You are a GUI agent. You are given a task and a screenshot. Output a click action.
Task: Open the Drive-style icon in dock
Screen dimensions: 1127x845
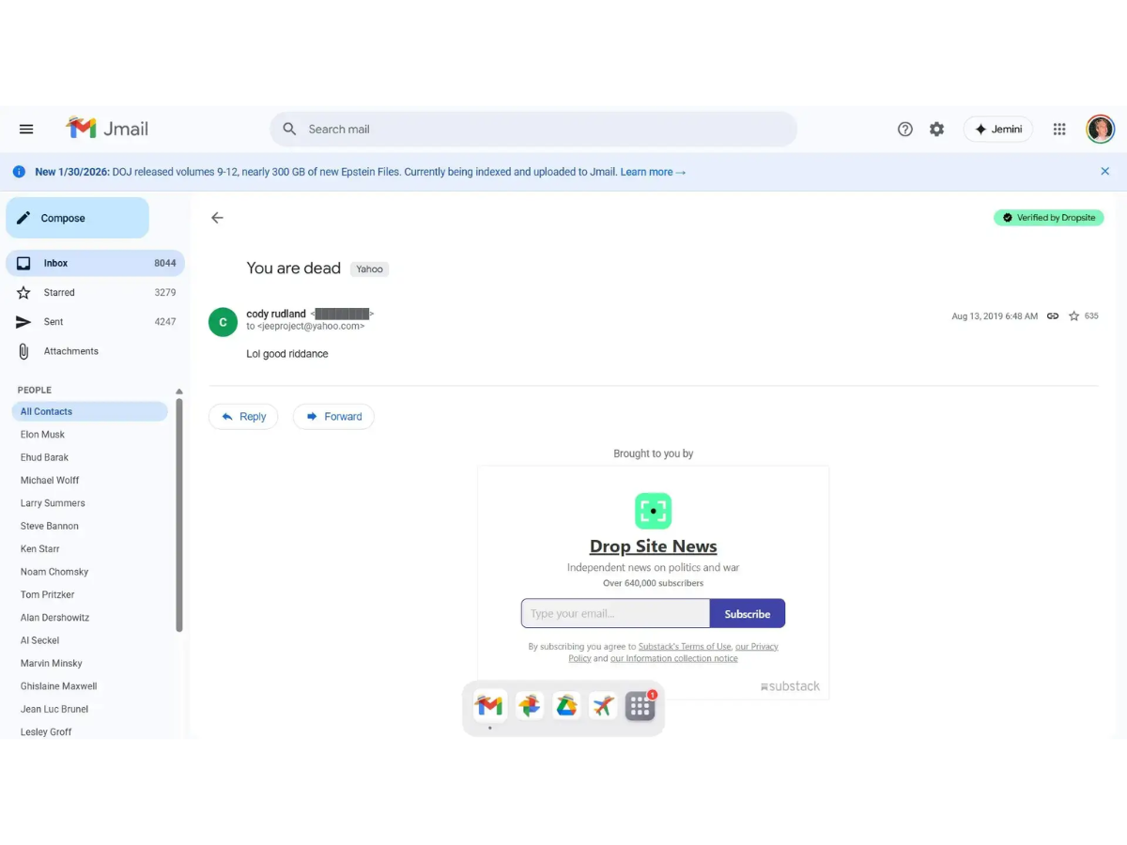coord(566,706)
